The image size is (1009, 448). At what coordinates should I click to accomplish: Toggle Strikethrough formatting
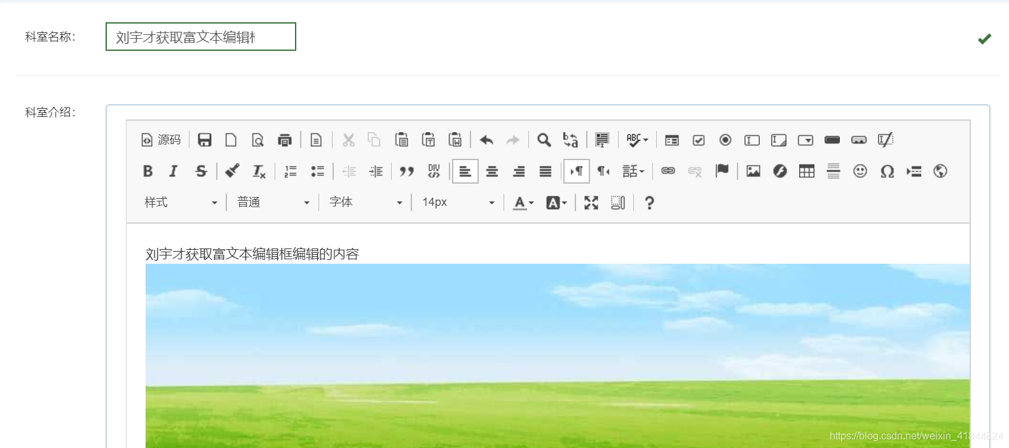(201, 171)
